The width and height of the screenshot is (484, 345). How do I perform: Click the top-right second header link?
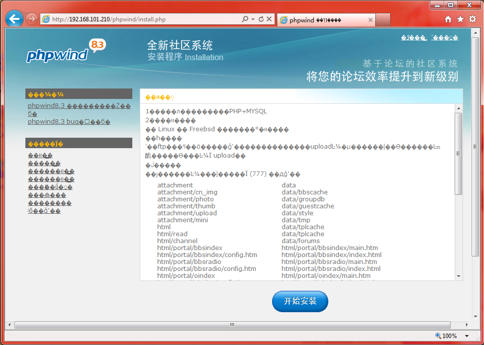point(445,38)
